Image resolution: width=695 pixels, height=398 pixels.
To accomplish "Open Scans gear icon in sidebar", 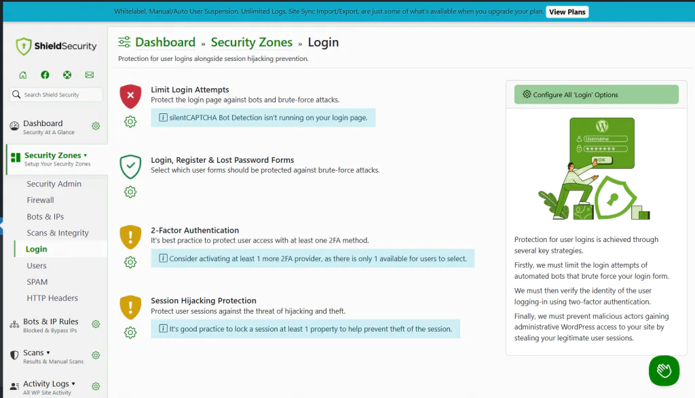I will pos(96,355).
